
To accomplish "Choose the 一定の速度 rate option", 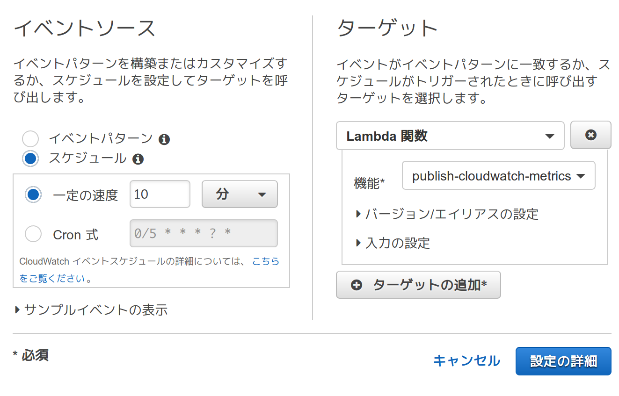I will [33, 194].
